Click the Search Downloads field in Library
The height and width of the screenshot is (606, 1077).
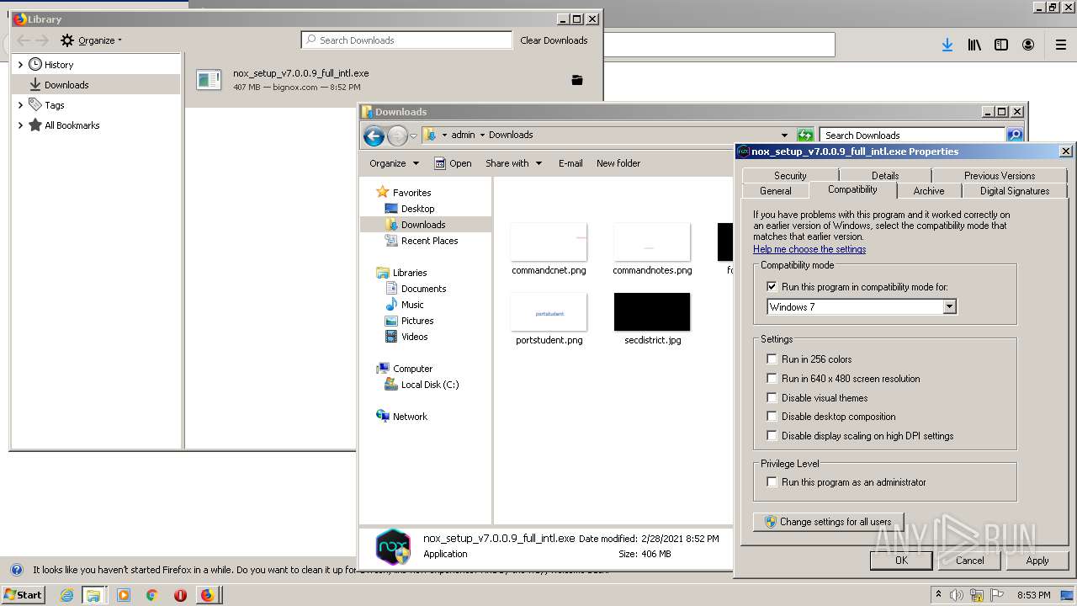coord(406,40)
